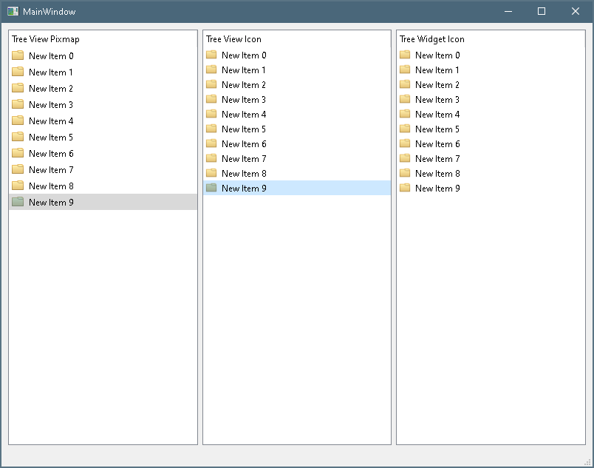The width and height of the screenshot is (594, 468).
Task: Click folder icon of New Item 6 in Tree View Pixmap
Action: tap(18, 154)
